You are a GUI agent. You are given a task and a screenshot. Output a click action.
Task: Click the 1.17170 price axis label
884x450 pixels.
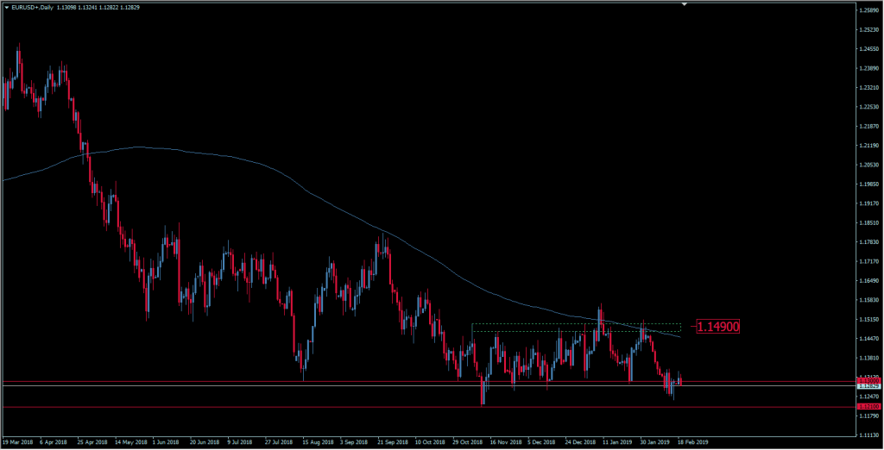click(869, 261)
